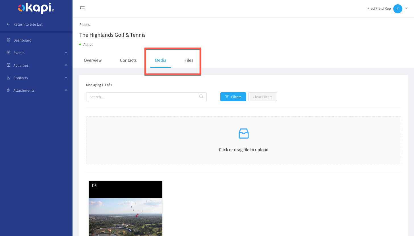Click the Fred Field Rep user name
This screenshot has height=236, width=414.
[379, 9]
